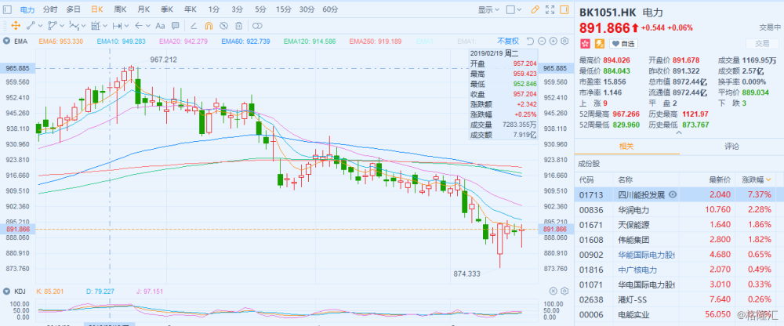Select 季K quarterly candlestick tab
This screenshot has width=784, height=326.
click(x=166, y=9)
